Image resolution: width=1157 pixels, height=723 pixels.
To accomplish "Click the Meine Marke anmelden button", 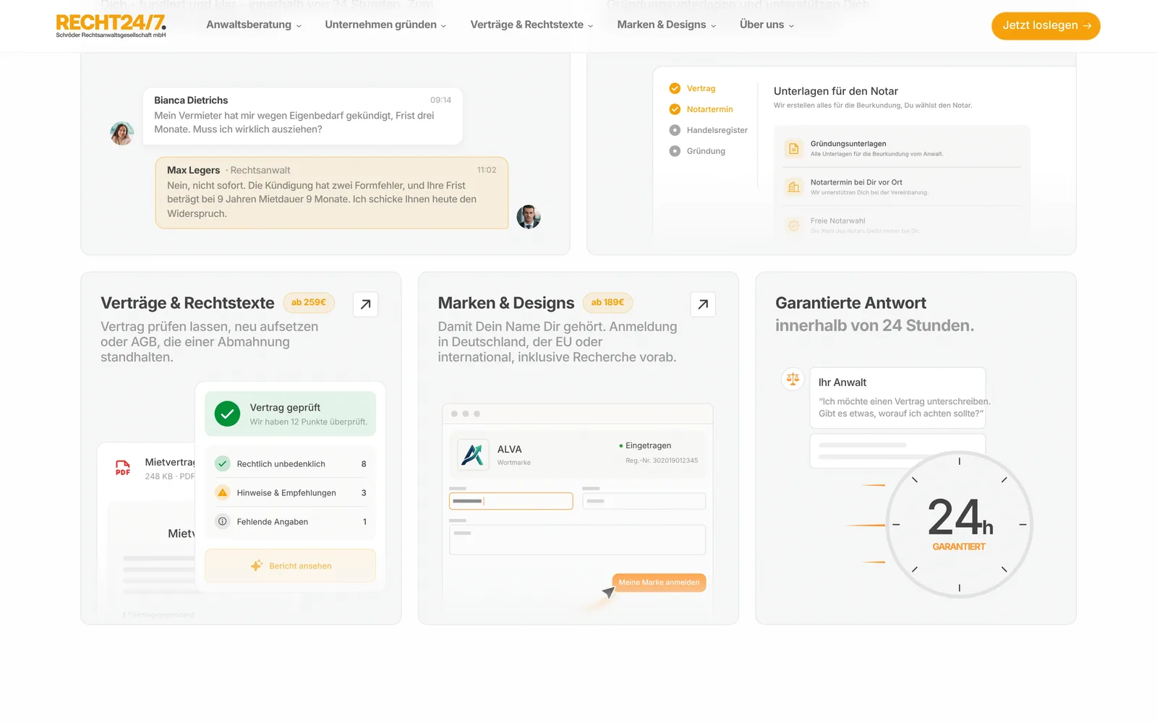I will click(x=659, y=582).
